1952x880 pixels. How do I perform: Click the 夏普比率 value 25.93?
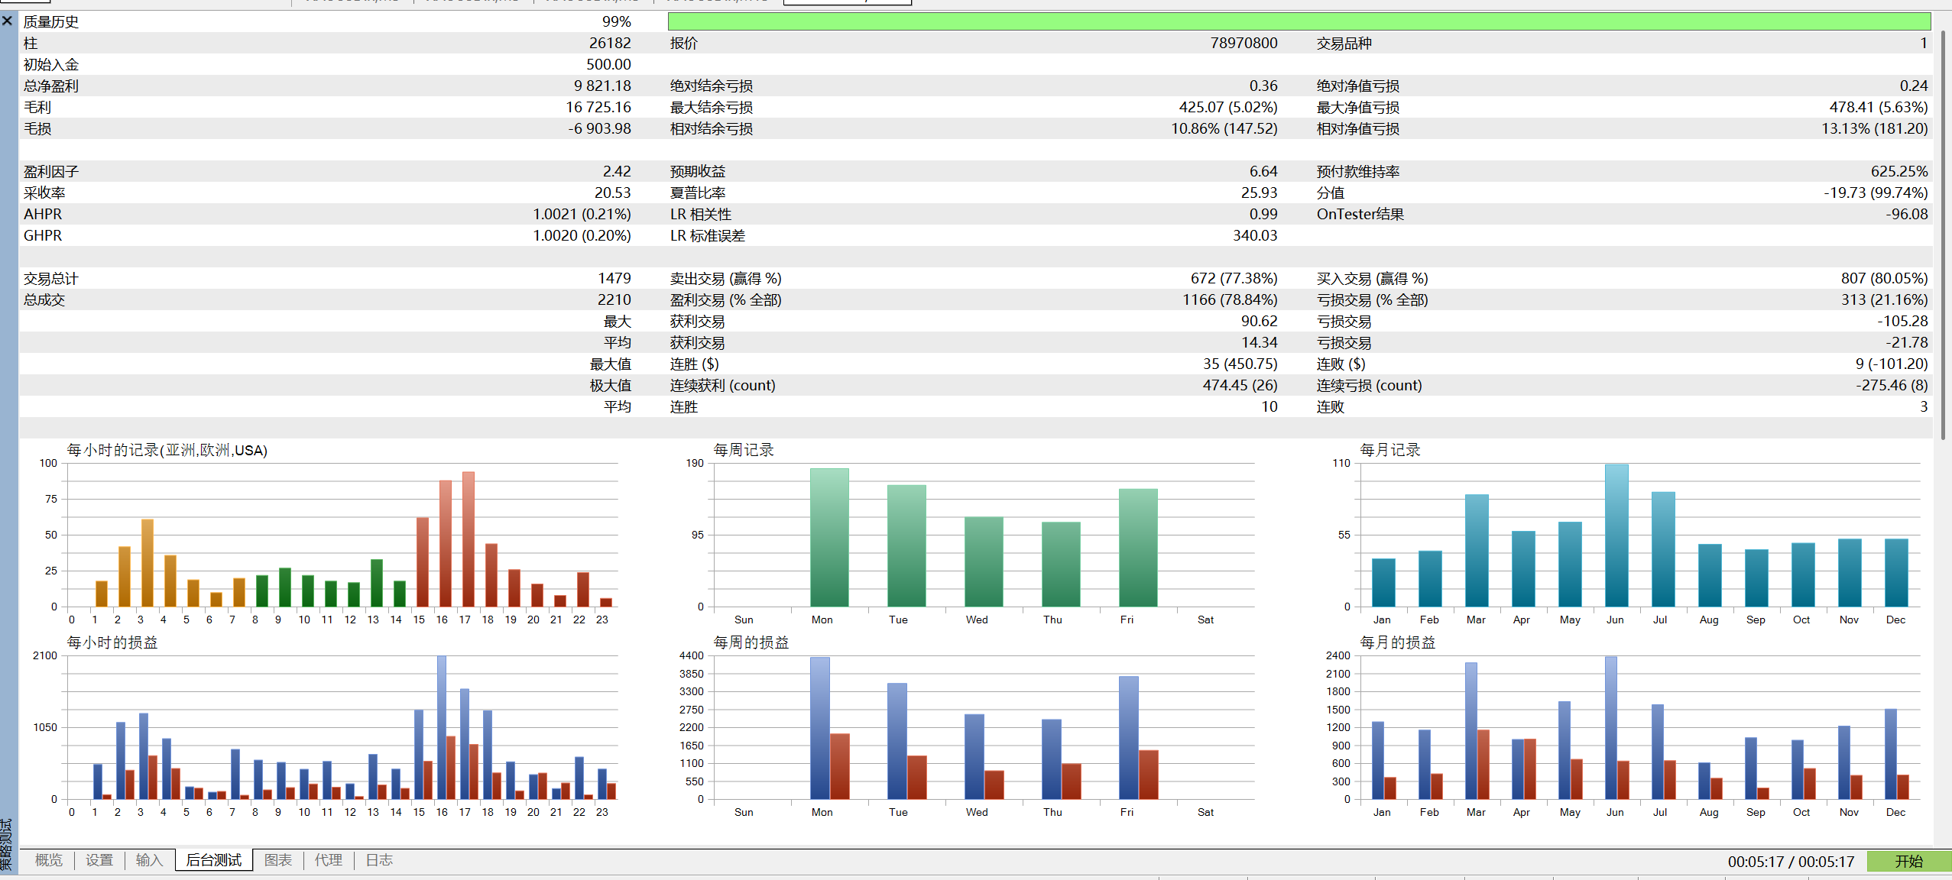(x=1259, y=192)
